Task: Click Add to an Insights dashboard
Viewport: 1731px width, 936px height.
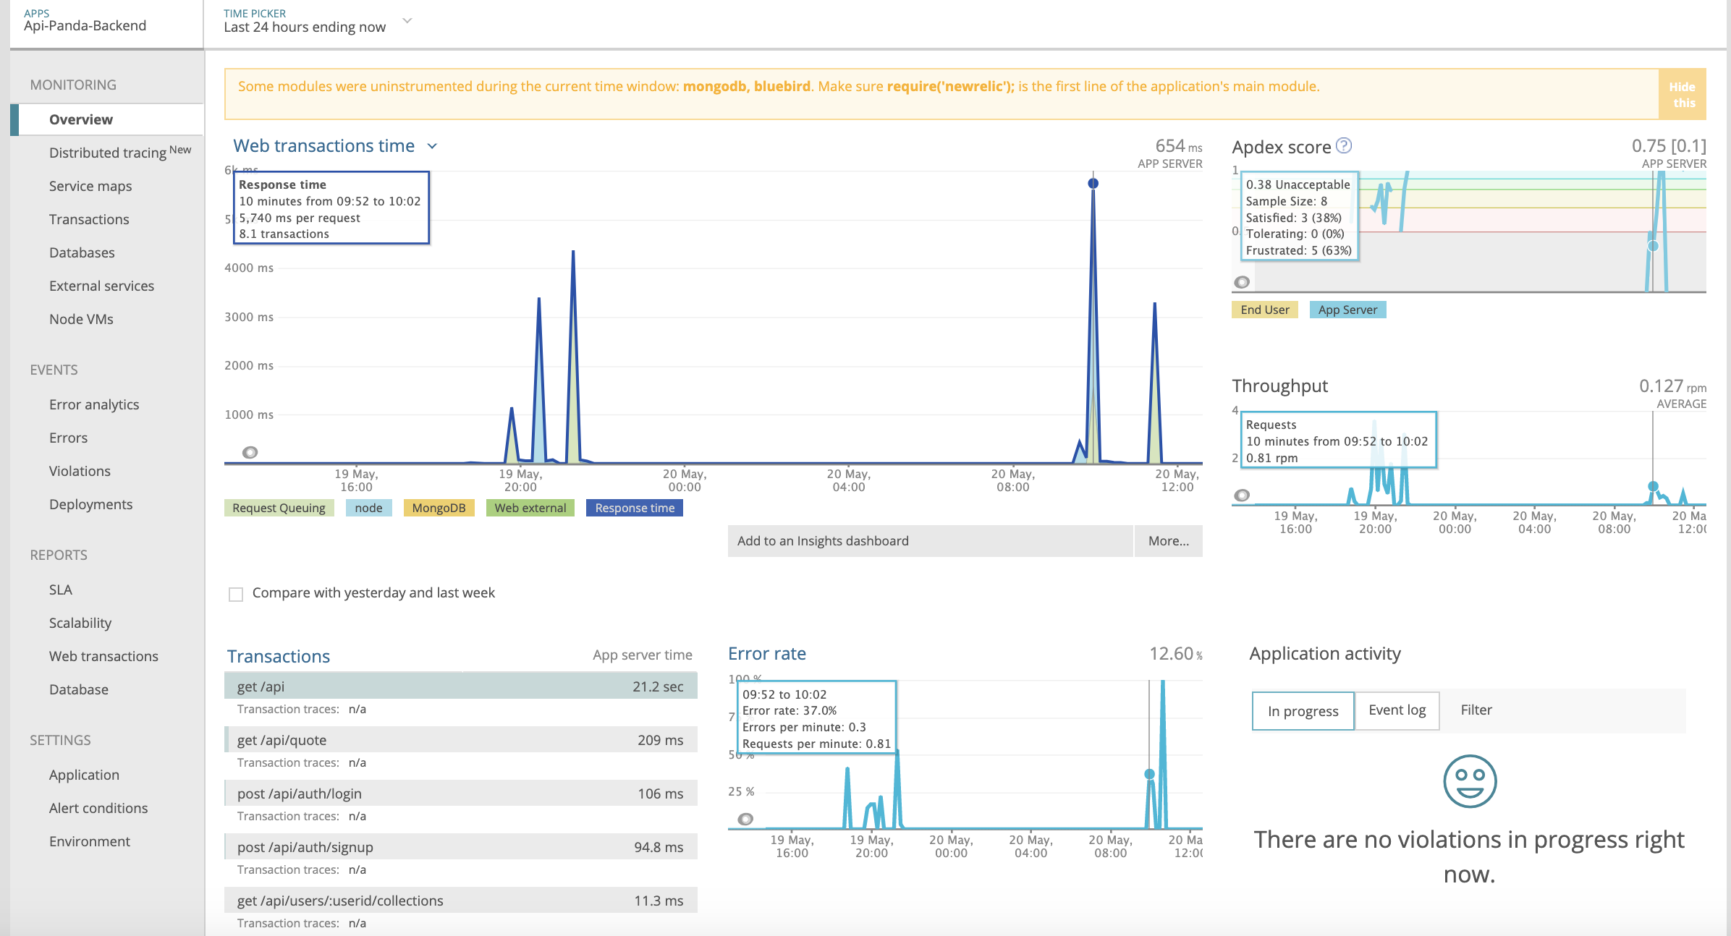Action: coord(822,540)
